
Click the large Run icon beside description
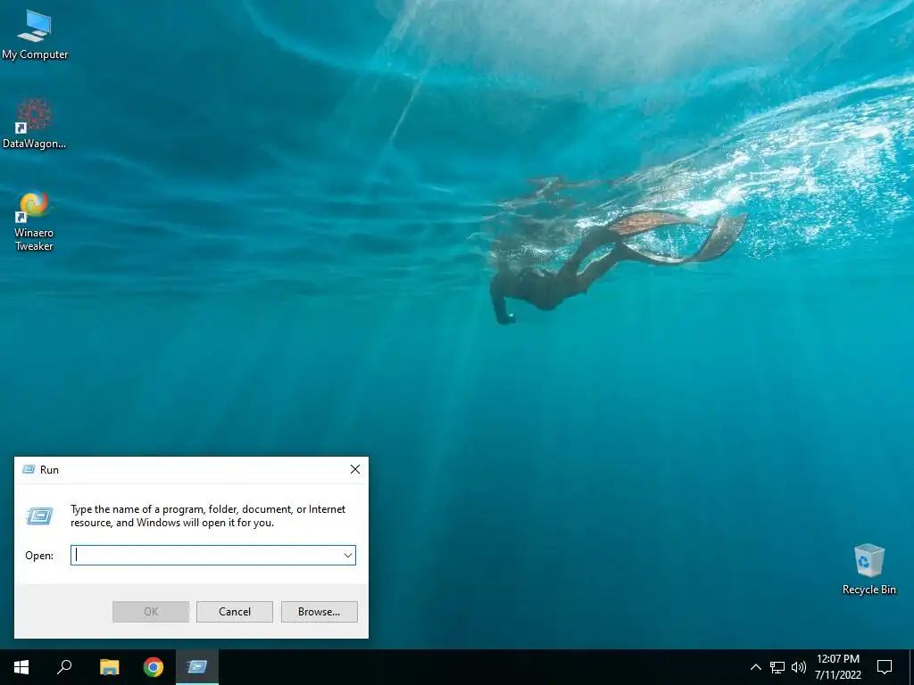tap(39, 516)
